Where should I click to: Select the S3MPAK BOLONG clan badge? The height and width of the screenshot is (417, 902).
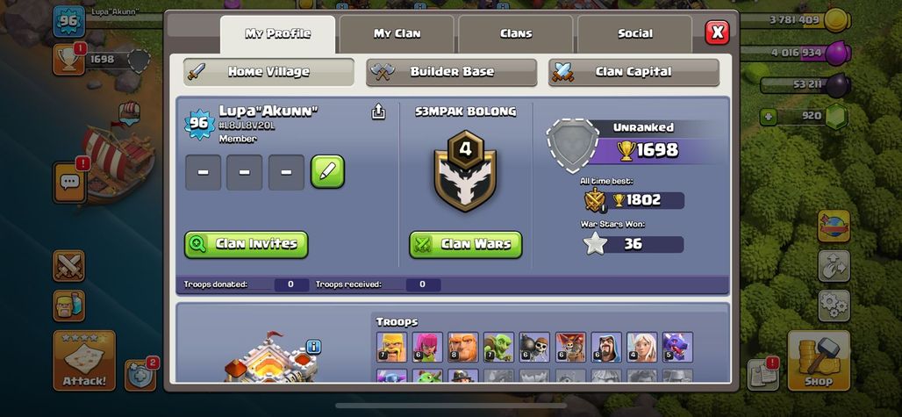465,171
